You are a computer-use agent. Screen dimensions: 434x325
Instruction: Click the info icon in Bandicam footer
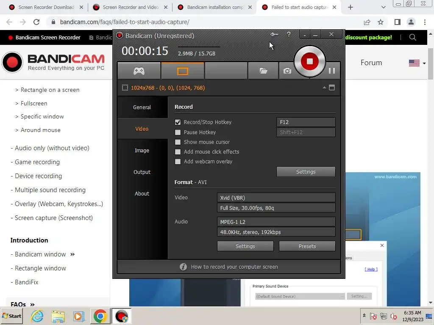click(x=183, y=267)
